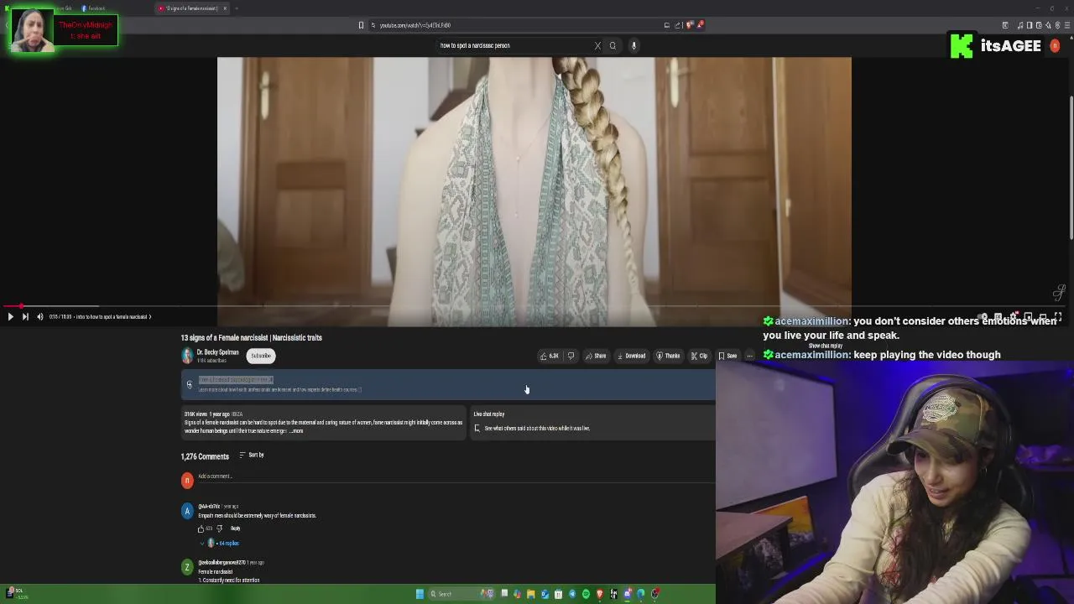Screen dimensions: 1074x604
Task: Like the video with 6.3K likes
Action: coord(550,356)
